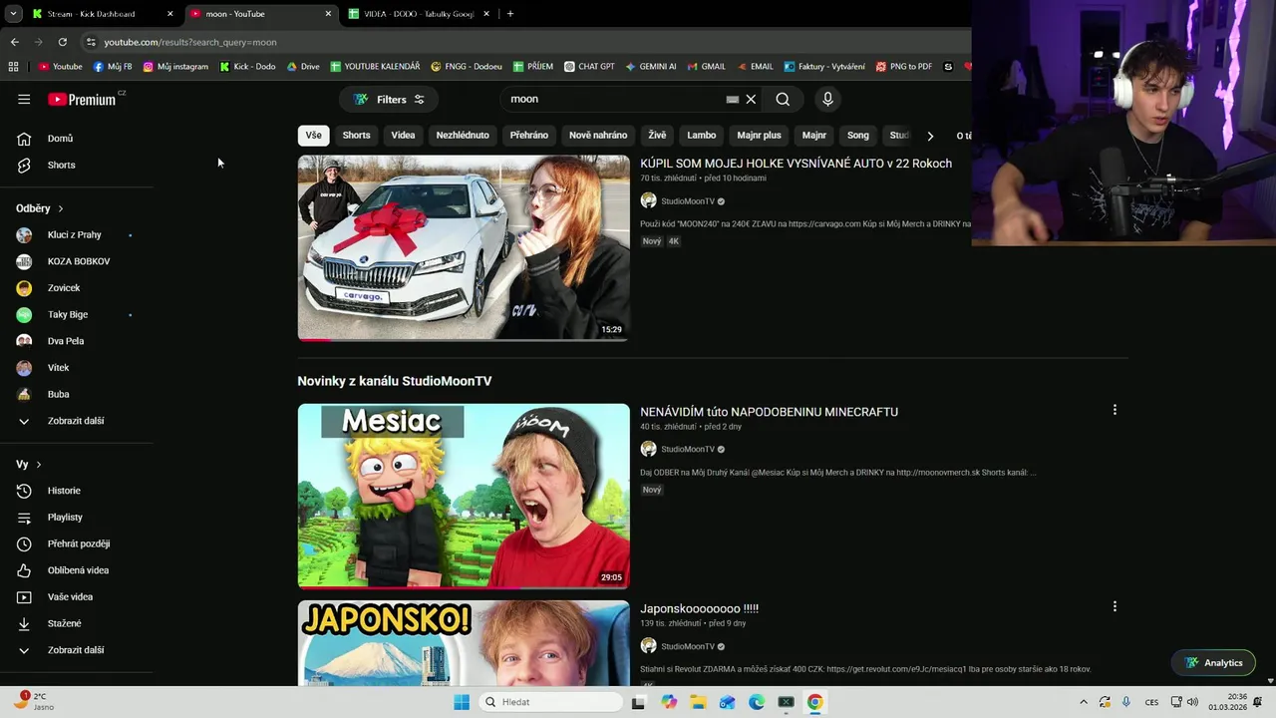Open the more options menu for Minecraft video
This screenshot has height=718, width=1276.
pyautogui.click(x=1115, y=410)
